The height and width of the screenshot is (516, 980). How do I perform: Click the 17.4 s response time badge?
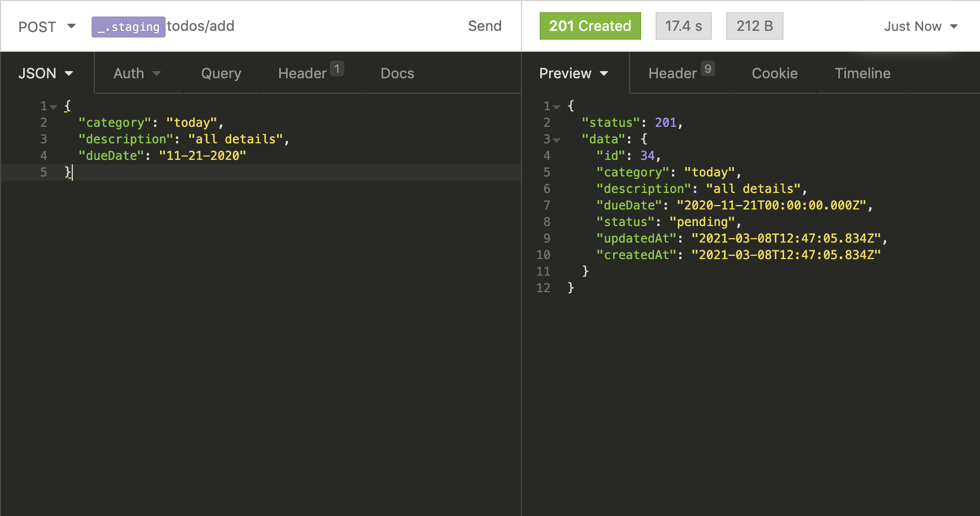pyautogui.click(x=683, y=26)
